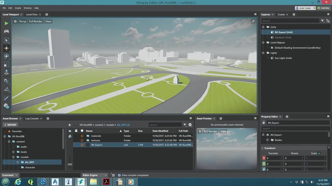The height and width of the screenshot is (186, 332).
Task: Open the Create menu
Action: (x=18, y=8)
